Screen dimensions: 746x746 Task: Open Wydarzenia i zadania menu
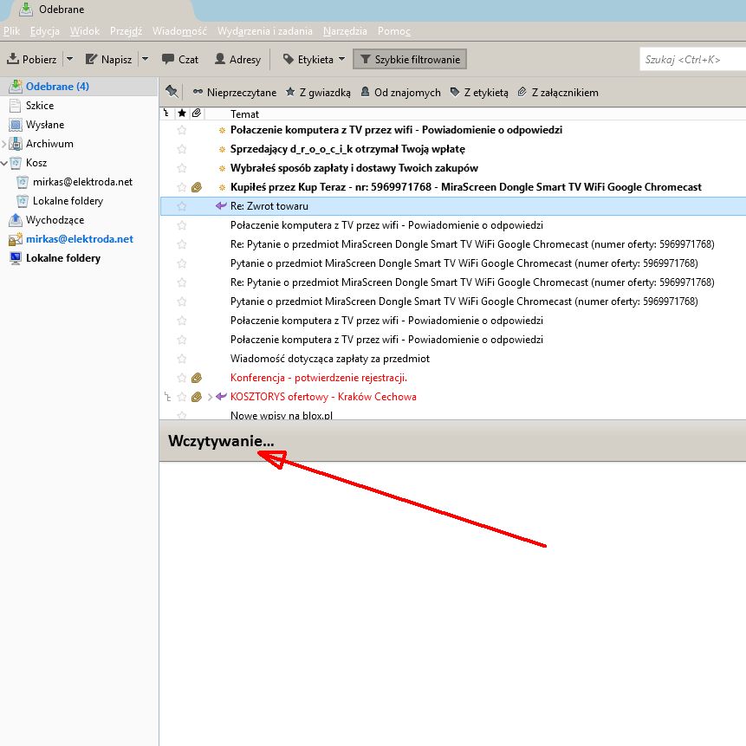coord(265,31)
